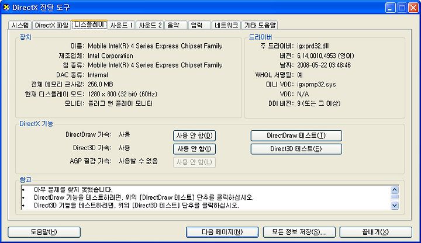Click the notes scrollbar thumb
Viewport: 421px width, 243px height.
click(395, 197)
